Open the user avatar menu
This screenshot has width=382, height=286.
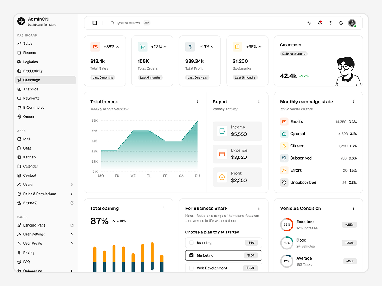point(352,23)
